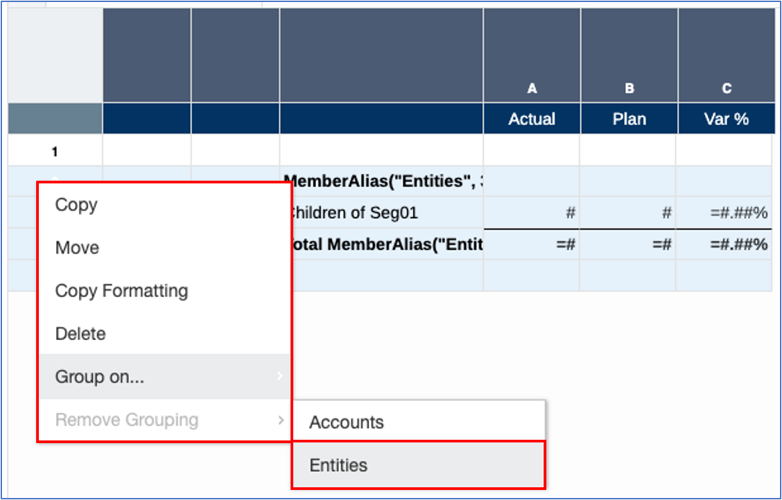
Task: Select column header B
Action: coord(630,88)
